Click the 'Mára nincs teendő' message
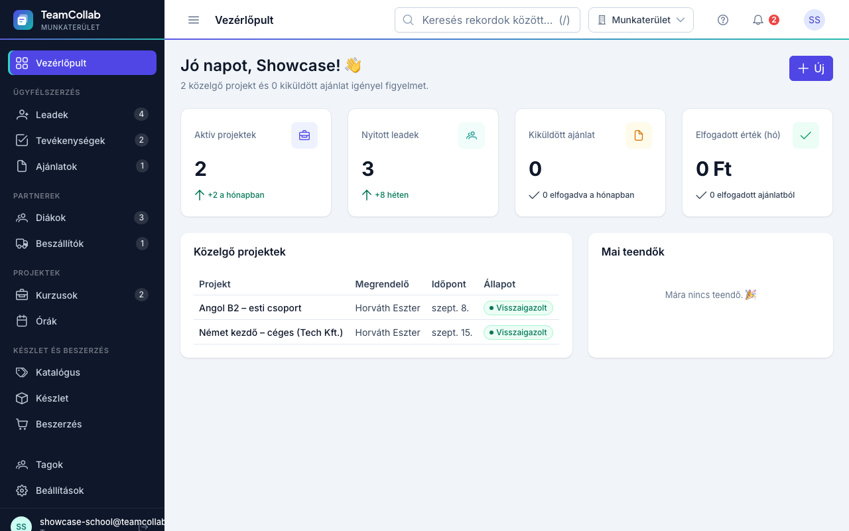 pyautogui.click(x=710, y=295)
